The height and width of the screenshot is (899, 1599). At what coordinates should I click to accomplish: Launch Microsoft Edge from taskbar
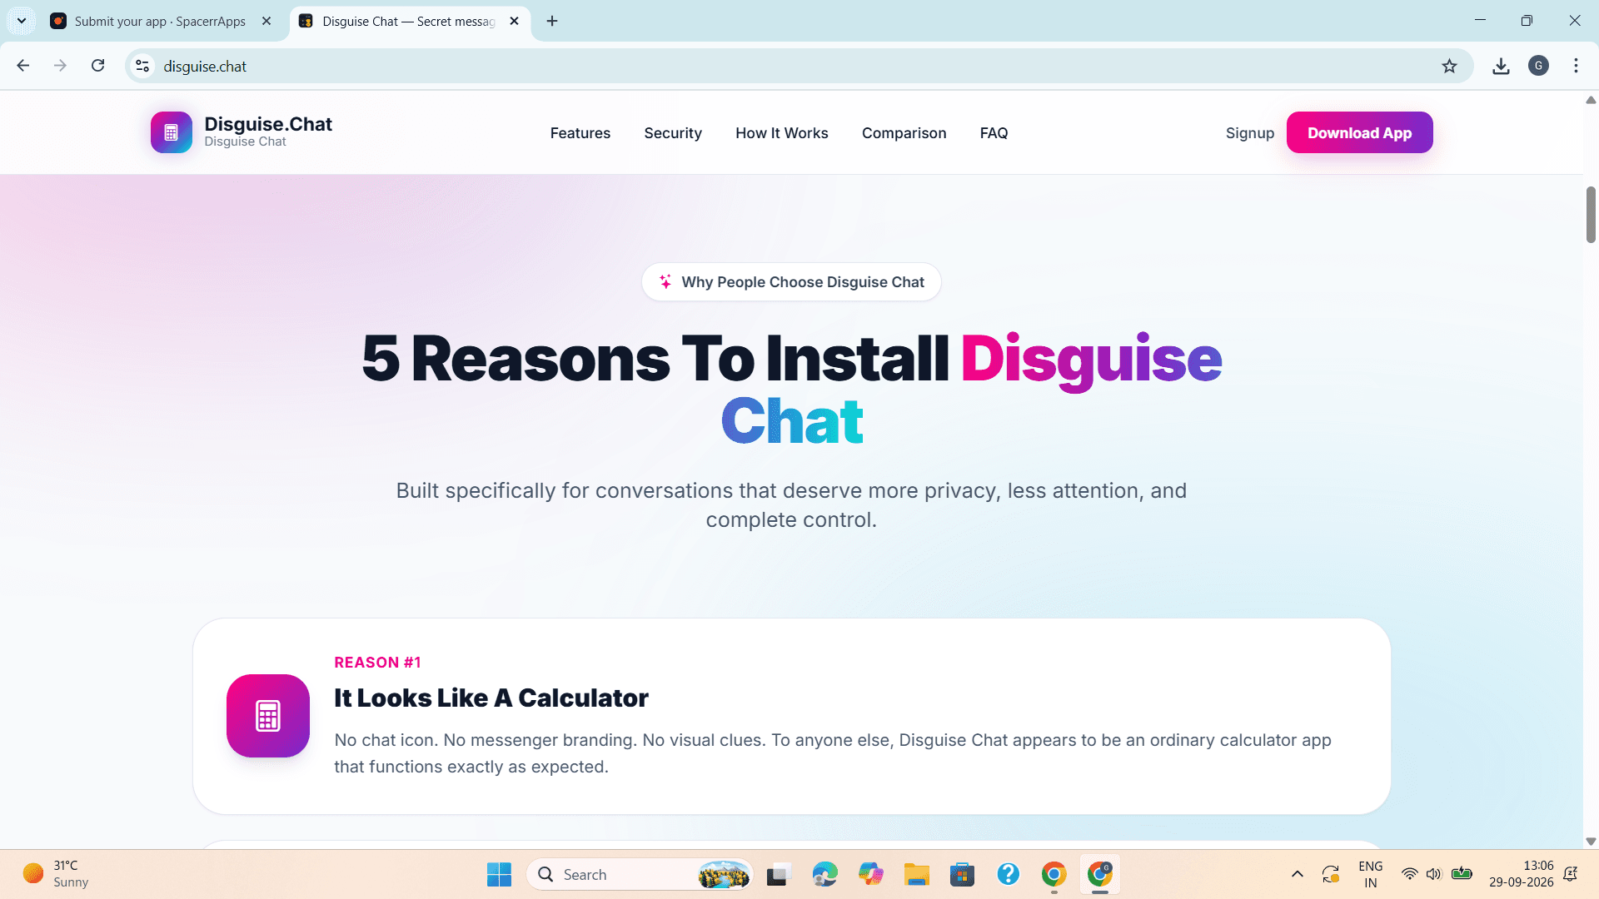pos(824,874)
